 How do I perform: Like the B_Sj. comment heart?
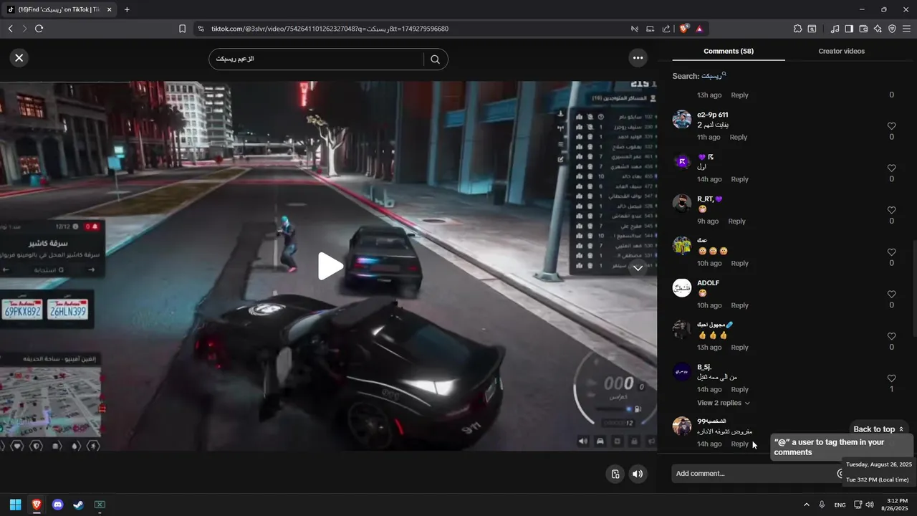point(891,378)
